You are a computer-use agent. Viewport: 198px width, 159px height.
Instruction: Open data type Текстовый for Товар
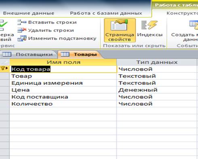tap(157, 76)
